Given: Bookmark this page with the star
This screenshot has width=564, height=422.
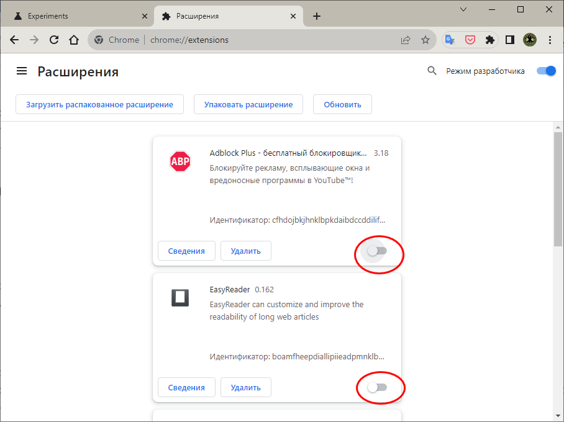Looking at the screenshot, I should [x=425, y=40].
